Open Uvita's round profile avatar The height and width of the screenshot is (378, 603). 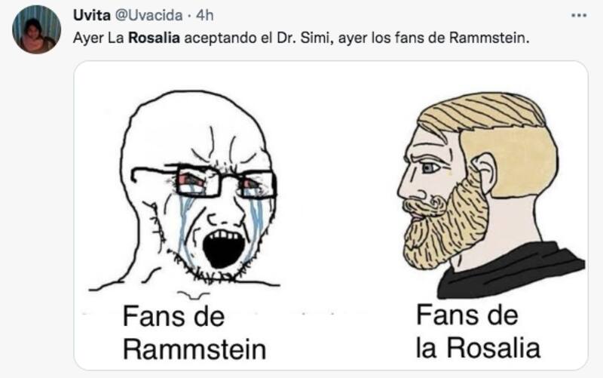coord(36,29)
